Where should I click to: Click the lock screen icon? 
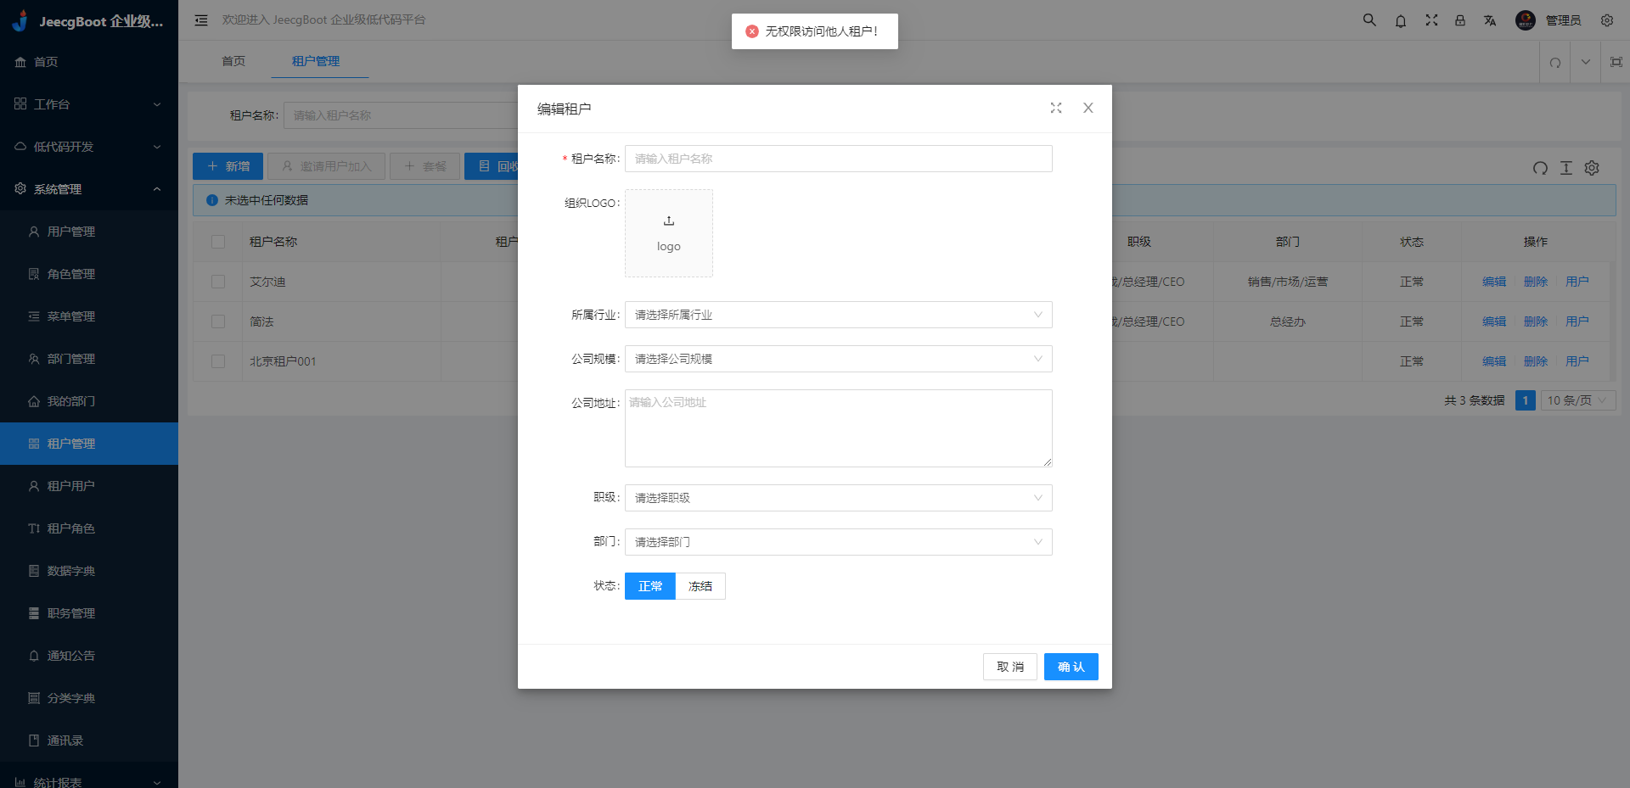1460,20
